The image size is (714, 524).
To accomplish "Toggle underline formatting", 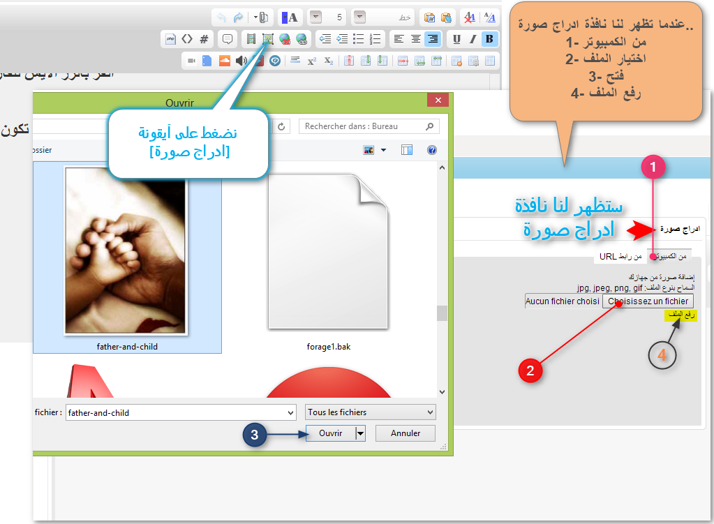I will point(456,39).
